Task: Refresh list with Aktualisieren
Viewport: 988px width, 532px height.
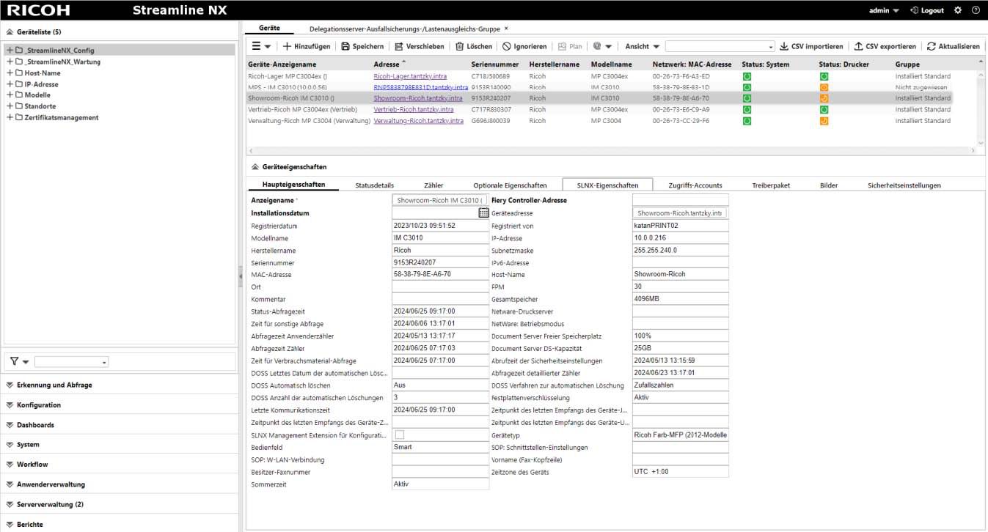Action: click(x=953, y=46)
